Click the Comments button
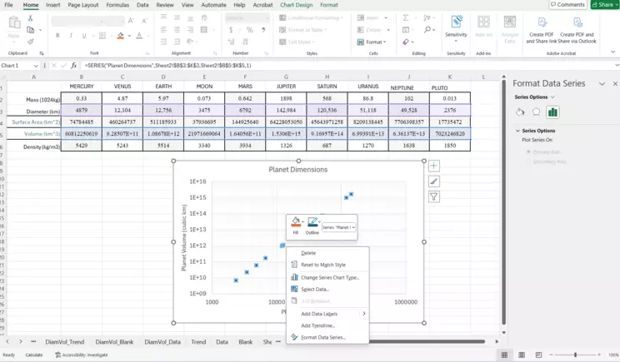This screenshot has height=362, width=620. 567,5
